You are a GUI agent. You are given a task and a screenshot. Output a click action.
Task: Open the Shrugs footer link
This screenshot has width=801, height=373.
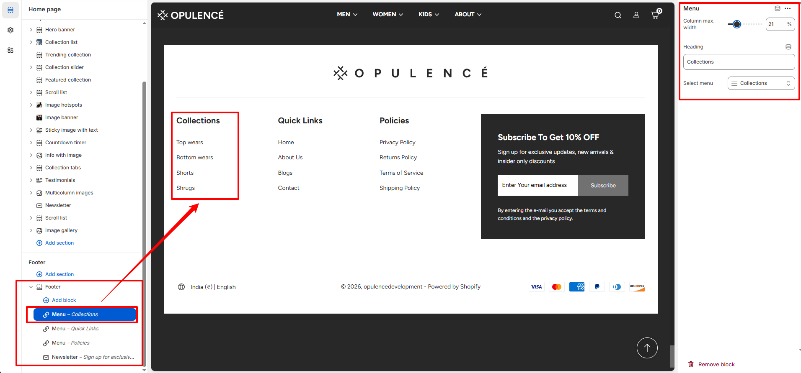click(x=186, y=188)
